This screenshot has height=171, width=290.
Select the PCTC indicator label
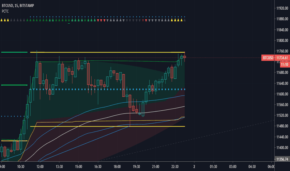coord(5,11)
